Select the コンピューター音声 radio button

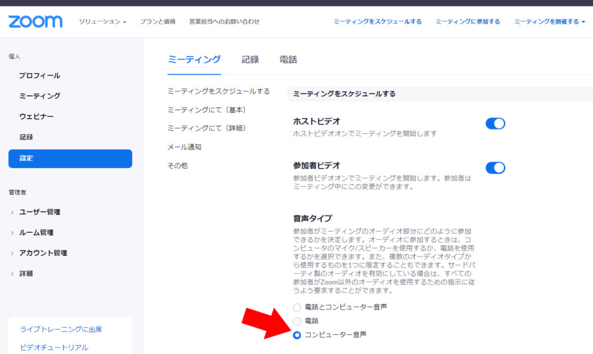pyautogui.click(x=297, y=334)
